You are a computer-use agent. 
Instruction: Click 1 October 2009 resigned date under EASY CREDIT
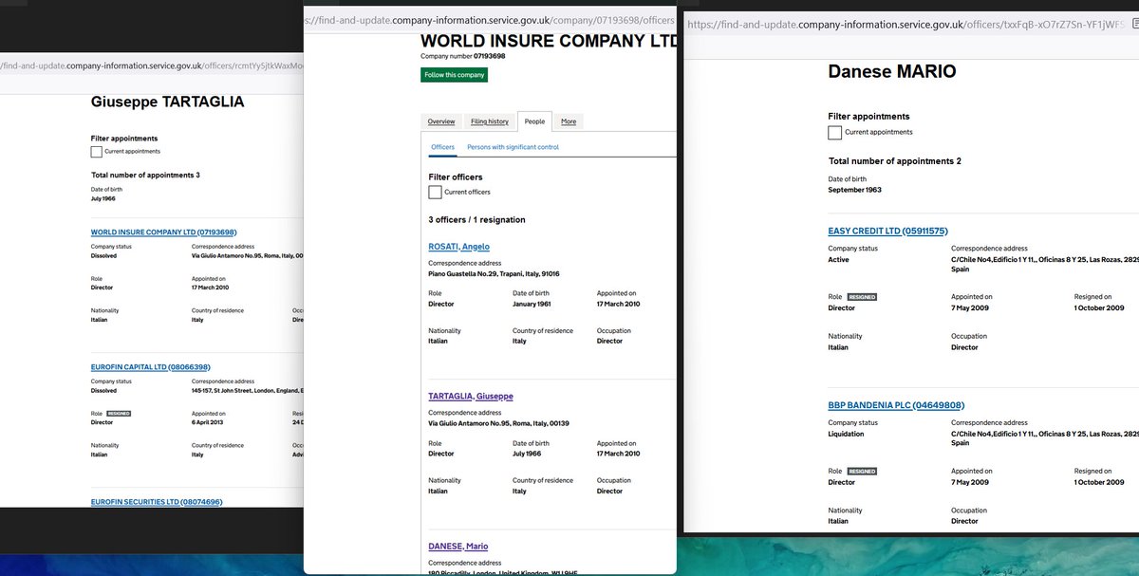click(1099, 308)
